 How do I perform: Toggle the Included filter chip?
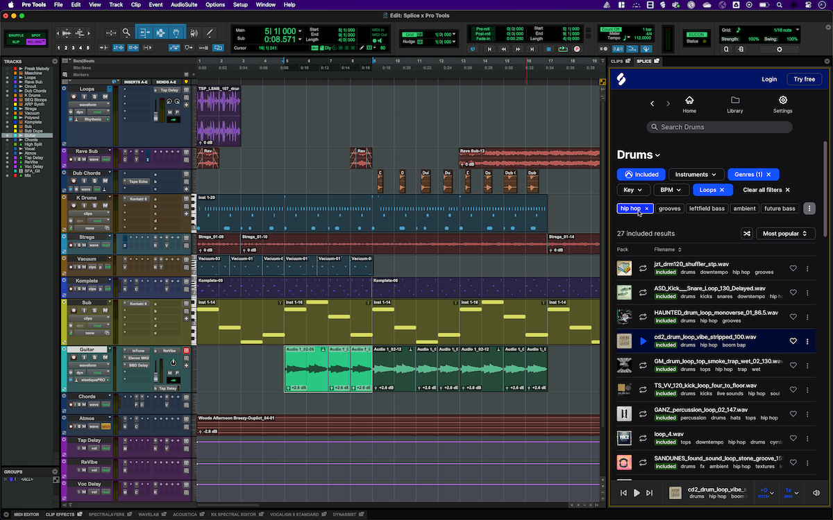pyautogui.click(x=641, y=175)
